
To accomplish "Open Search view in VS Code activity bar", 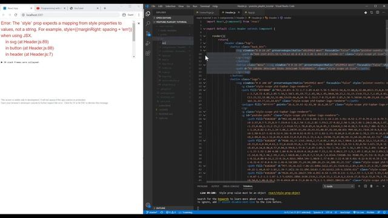I will pos(148,24).
